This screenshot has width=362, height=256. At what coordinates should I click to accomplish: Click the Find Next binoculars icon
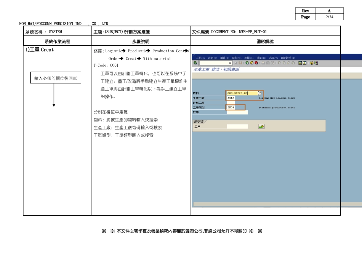coord(272,63)
